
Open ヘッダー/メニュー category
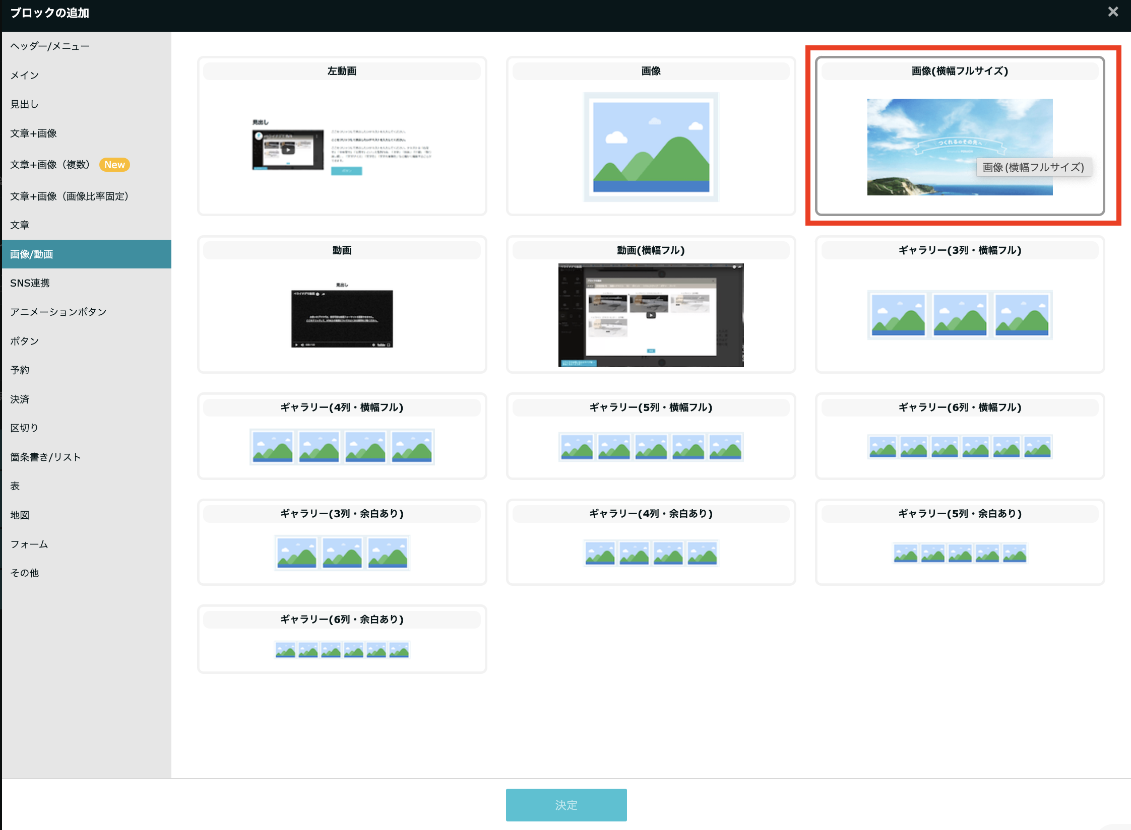coord(50,46)
